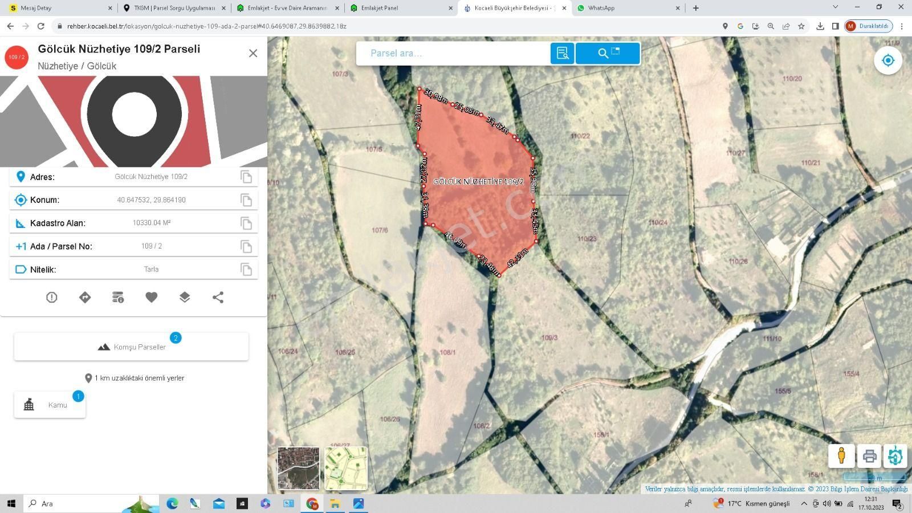Open the Windows notification center icon
912x513 pixels.
pyautogui.click(x=897, y=503)
